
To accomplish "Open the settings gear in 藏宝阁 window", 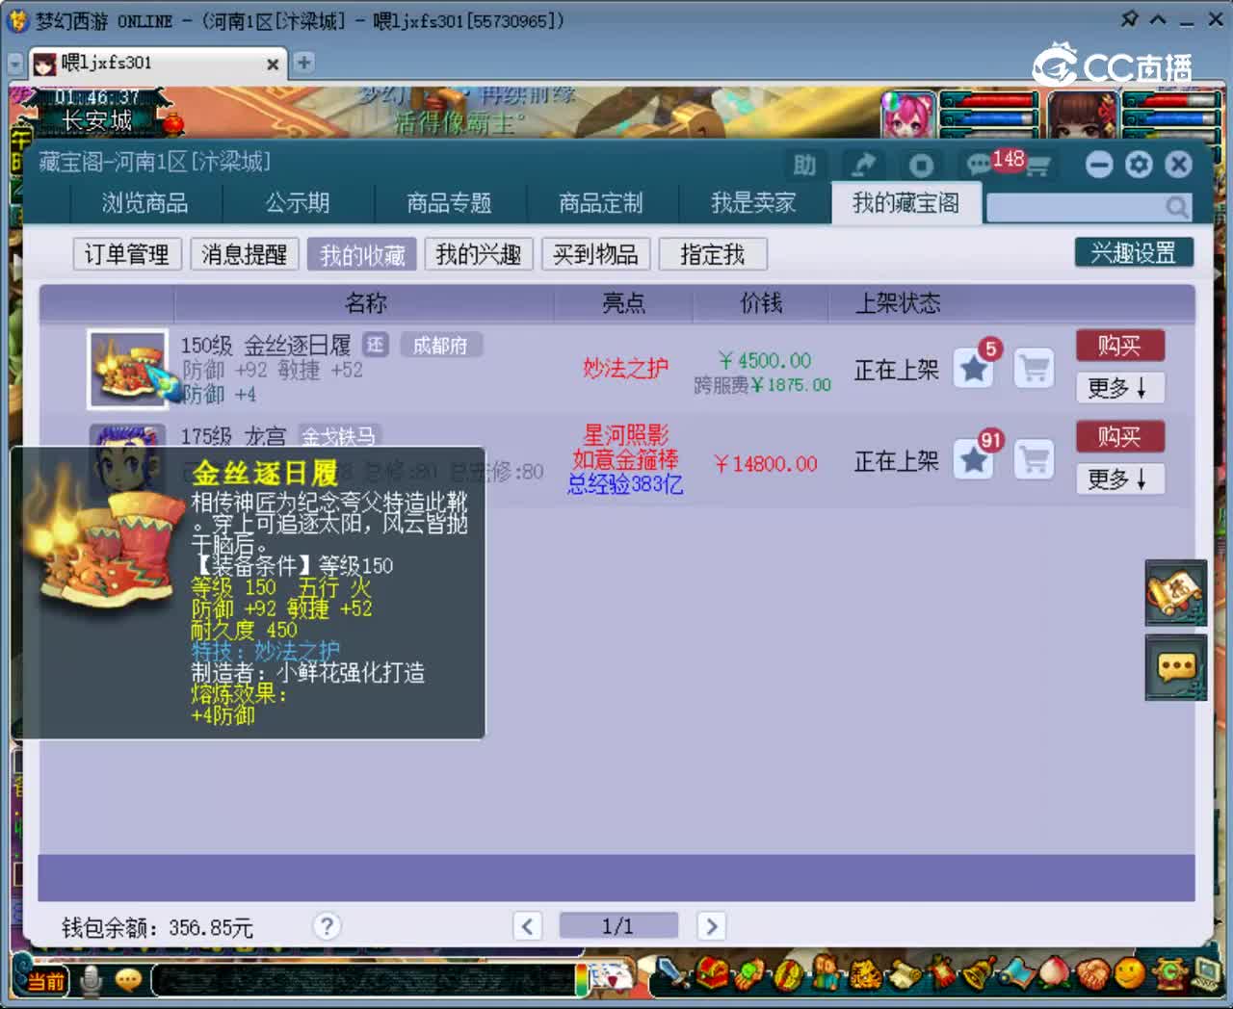I will 1139,164.
